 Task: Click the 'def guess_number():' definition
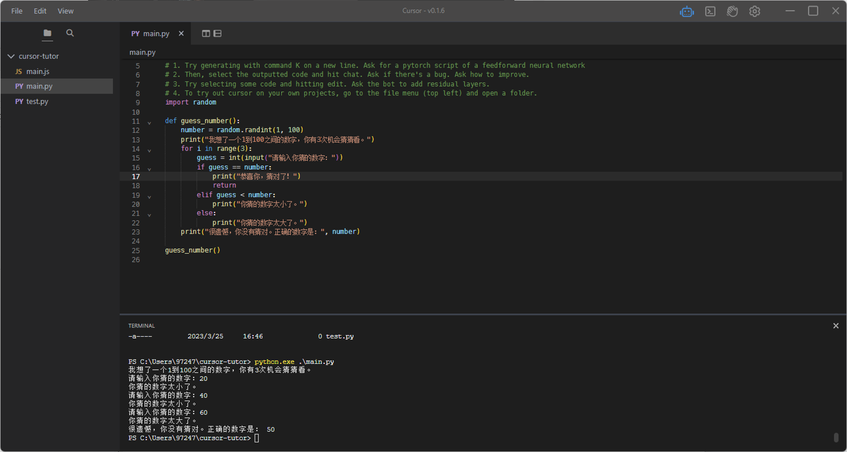click(202, 121)
